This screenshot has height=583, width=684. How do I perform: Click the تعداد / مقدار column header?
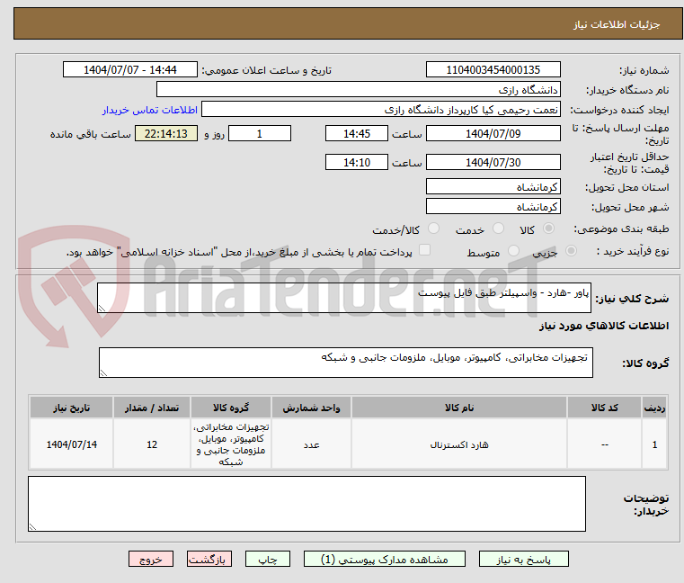pyautogui.click(x=151, y=408)
